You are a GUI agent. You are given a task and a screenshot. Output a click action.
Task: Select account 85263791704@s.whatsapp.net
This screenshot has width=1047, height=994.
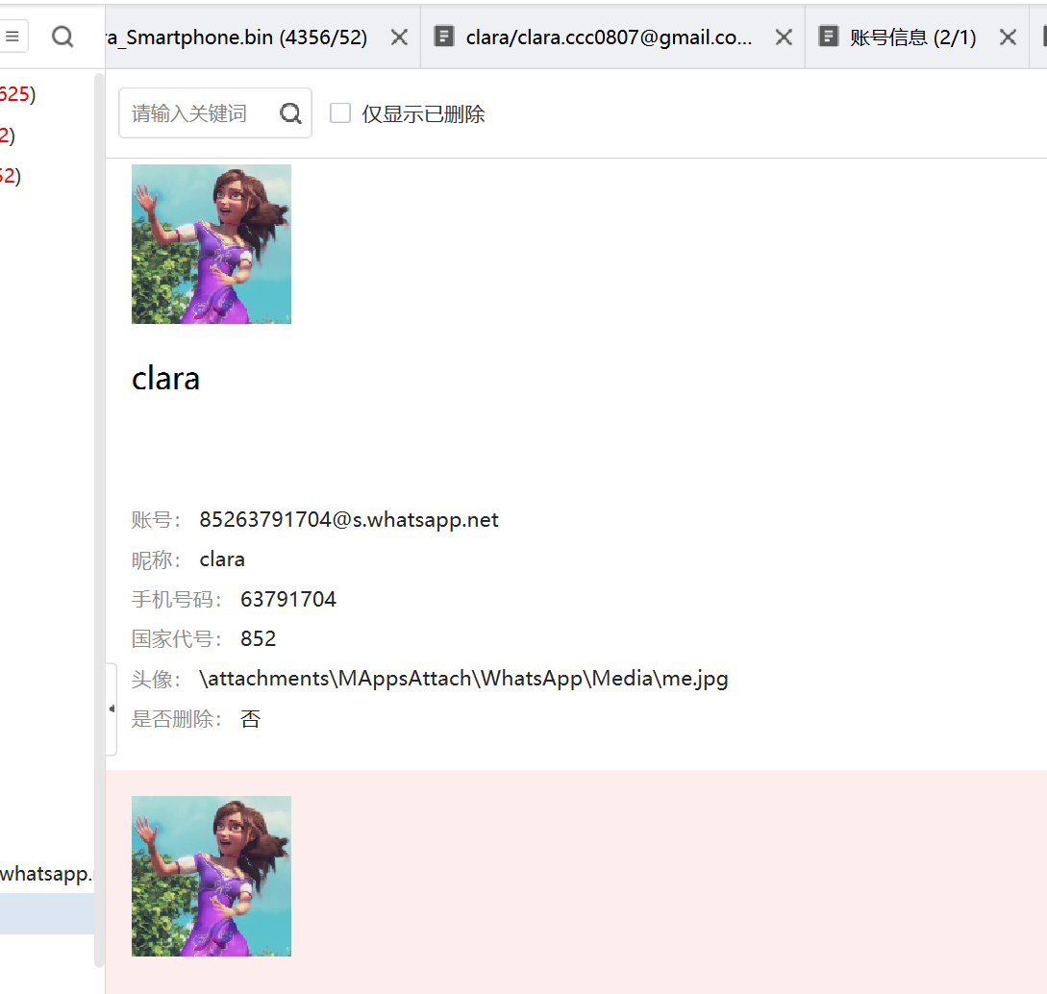[349, 519]
